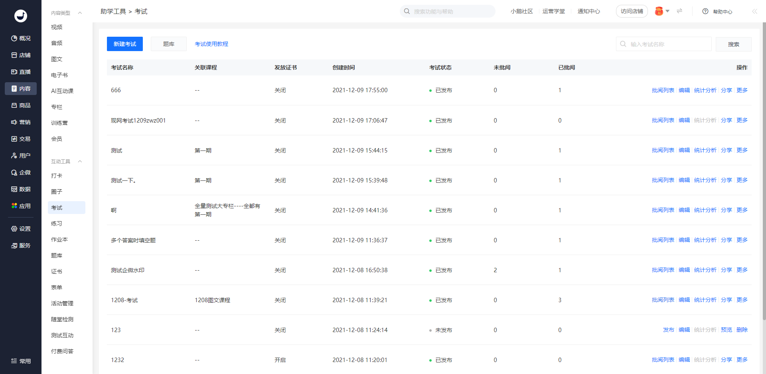Image resolution: width=766 pixels, height=374 pixels.
Task: Open 商品 section in sidebar
Action: click(21, 105)
